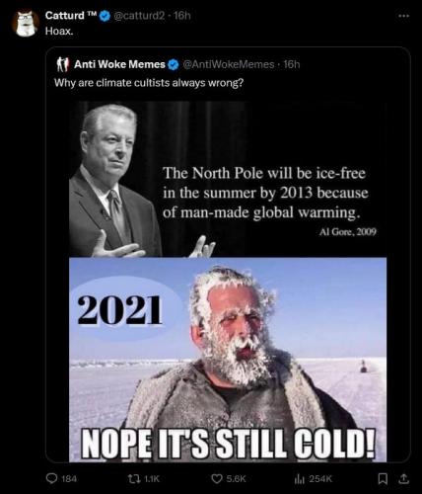Open the Al Gore quote image
Screen dimensions: 422x494
pyautogui.click(x=228, y=179)
